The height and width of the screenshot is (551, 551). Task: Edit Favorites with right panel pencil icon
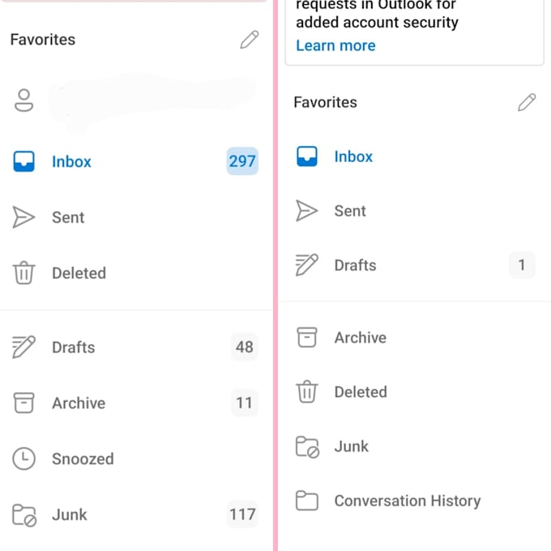527,102
